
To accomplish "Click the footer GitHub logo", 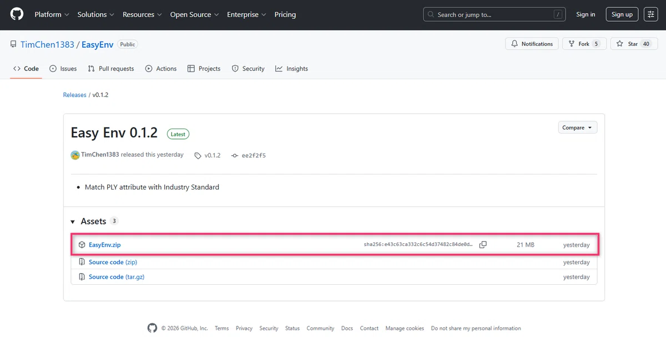I will pos(152,328).
